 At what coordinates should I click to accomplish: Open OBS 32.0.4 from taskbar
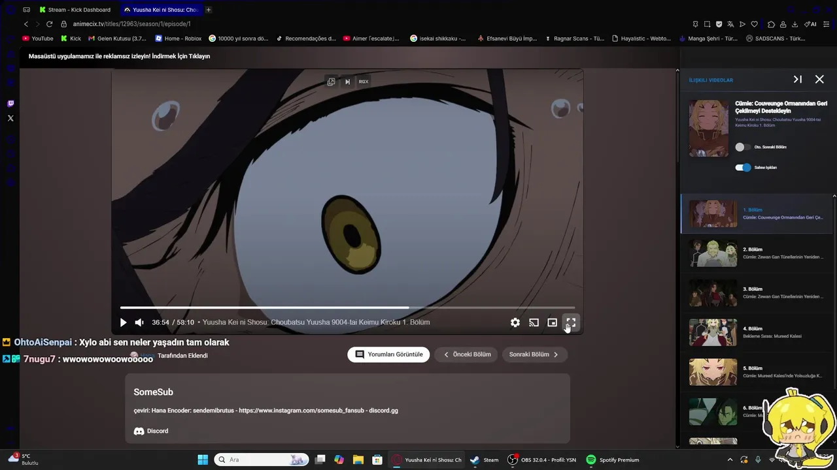tap(543, 460)
